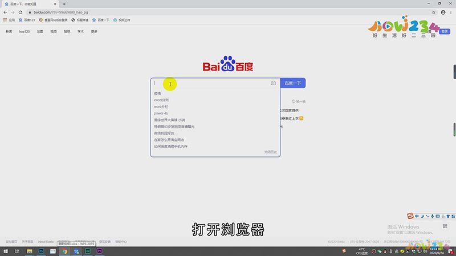Click the QR code icon at page bottom right
The width and height of the screenshot is (456, 256).
click(x=445, y=226)
